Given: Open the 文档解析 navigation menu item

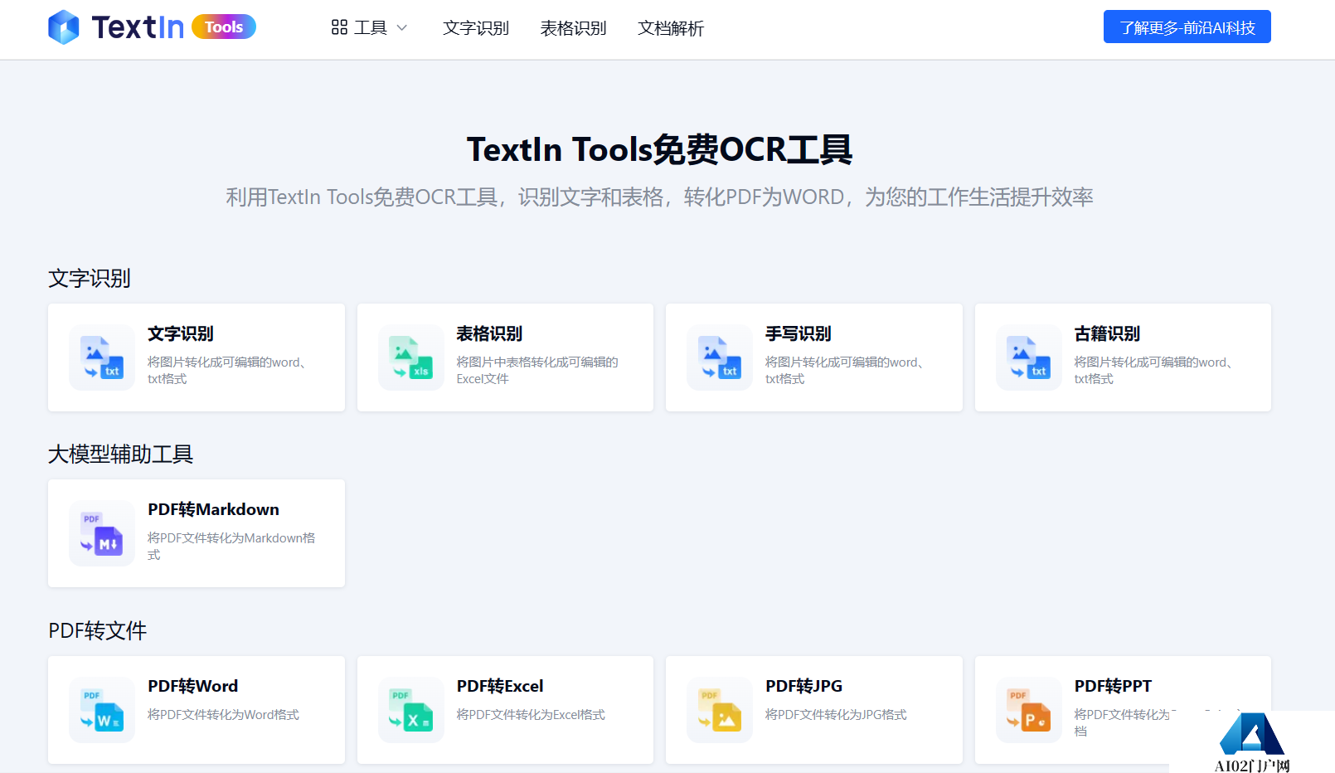Looking at the screenshot, I should pos(671,28).
